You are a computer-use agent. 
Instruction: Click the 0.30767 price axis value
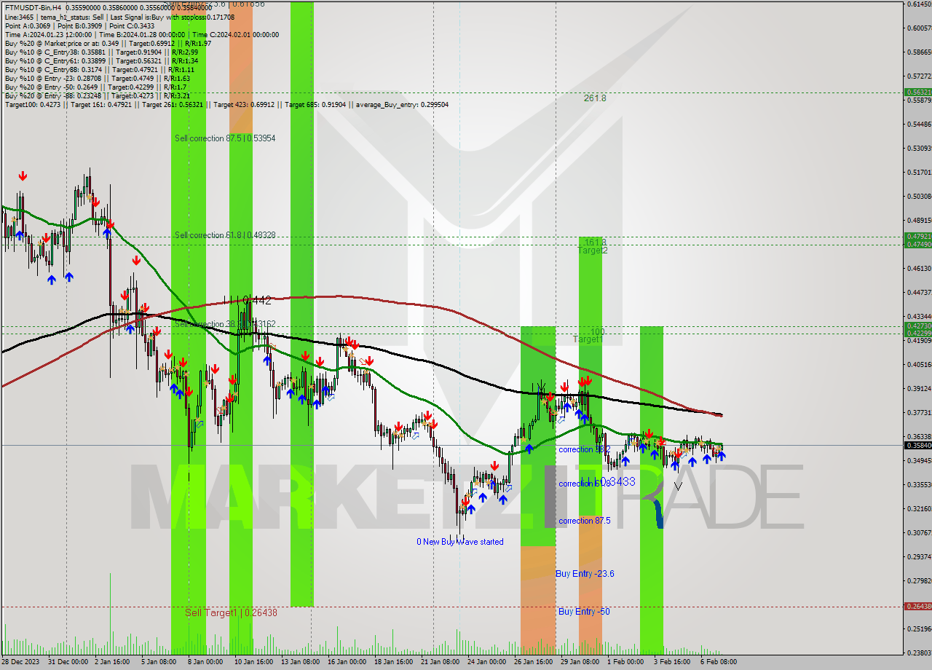click(x=919, y=533)
